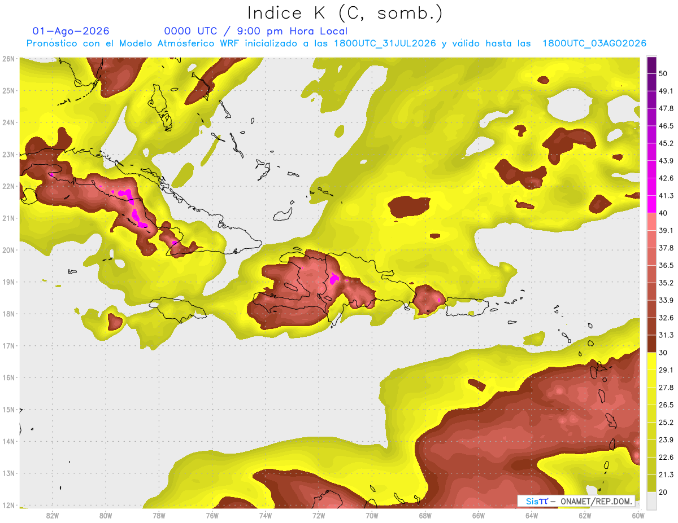Click the legend value "37.8"
678x523 pixels.
click(x=666, y=248)
